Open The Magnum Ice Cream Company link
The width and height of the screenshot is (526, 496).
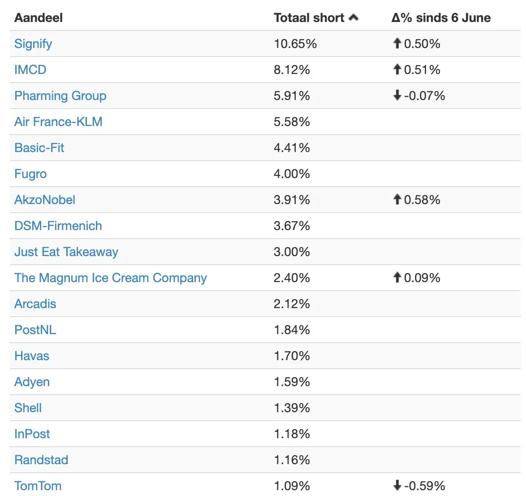[111, 278]
